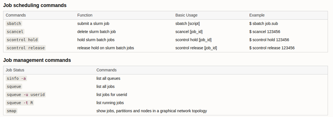Click the Job scheduling commands heading
This screenshot has width=333, height=117.
35,6
